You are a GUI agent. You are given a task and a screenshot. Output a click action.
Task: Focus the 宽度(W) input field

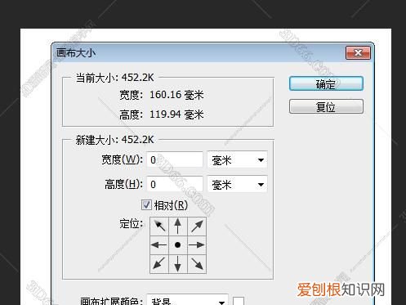175,159
